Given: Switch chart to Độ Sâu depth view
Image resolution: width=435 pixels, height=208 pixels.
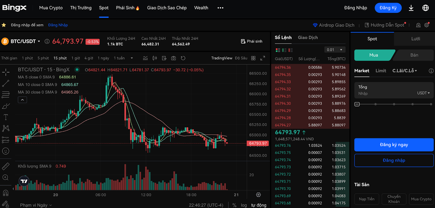Looking at the screenshot, I should click(x=241, y=58).
